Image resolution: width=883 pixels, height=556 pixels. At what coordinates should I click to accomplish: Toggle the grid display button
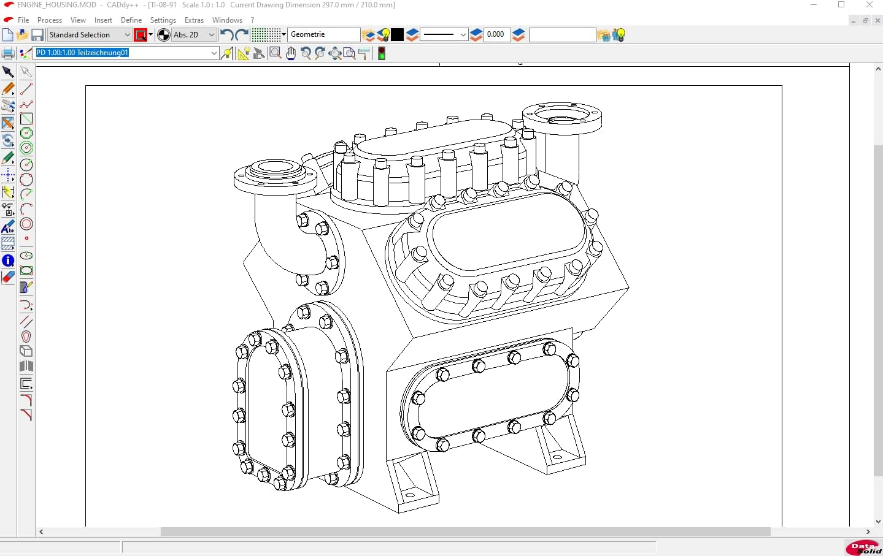pos(266,35)
